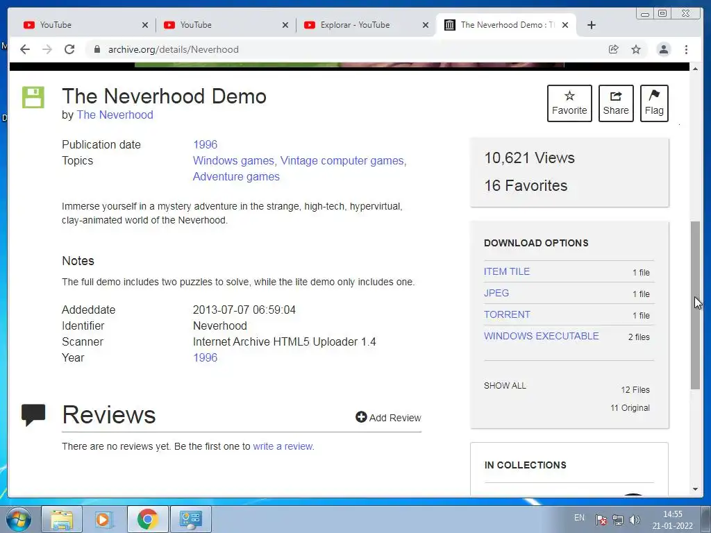711x533 pixels.
Task: Click the network tray icon
Action: [617, 519]
